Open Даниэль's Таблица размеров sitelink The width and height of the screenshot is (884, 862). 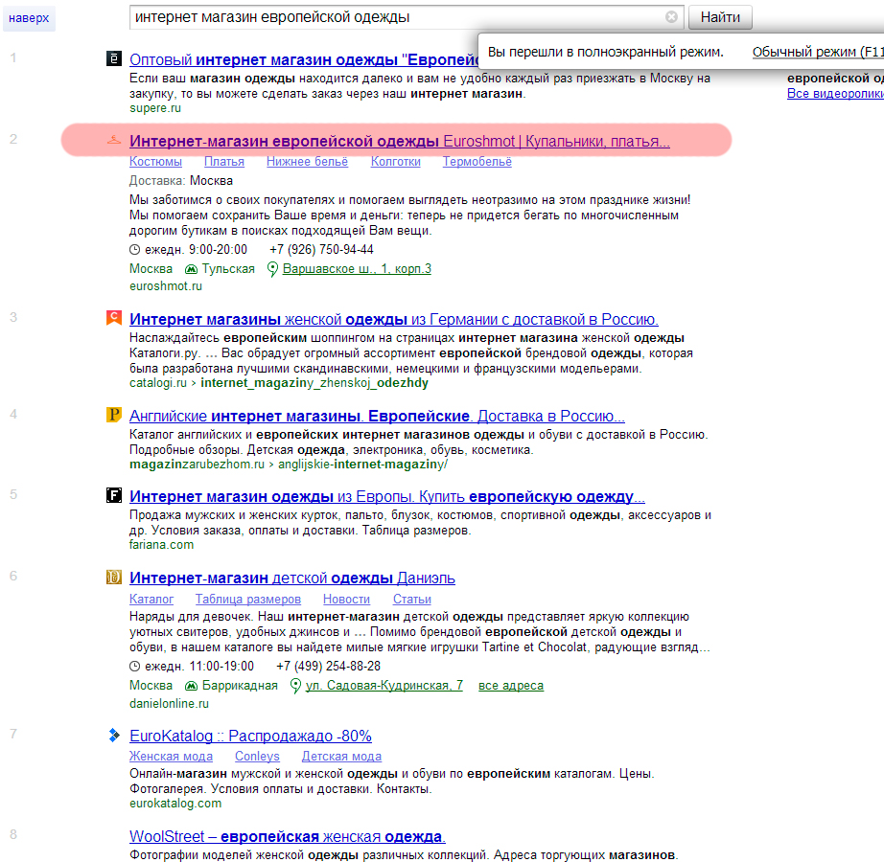248,599
